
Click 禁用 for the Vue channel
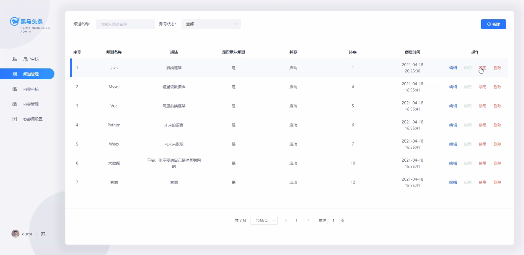[x=483, y=106]
